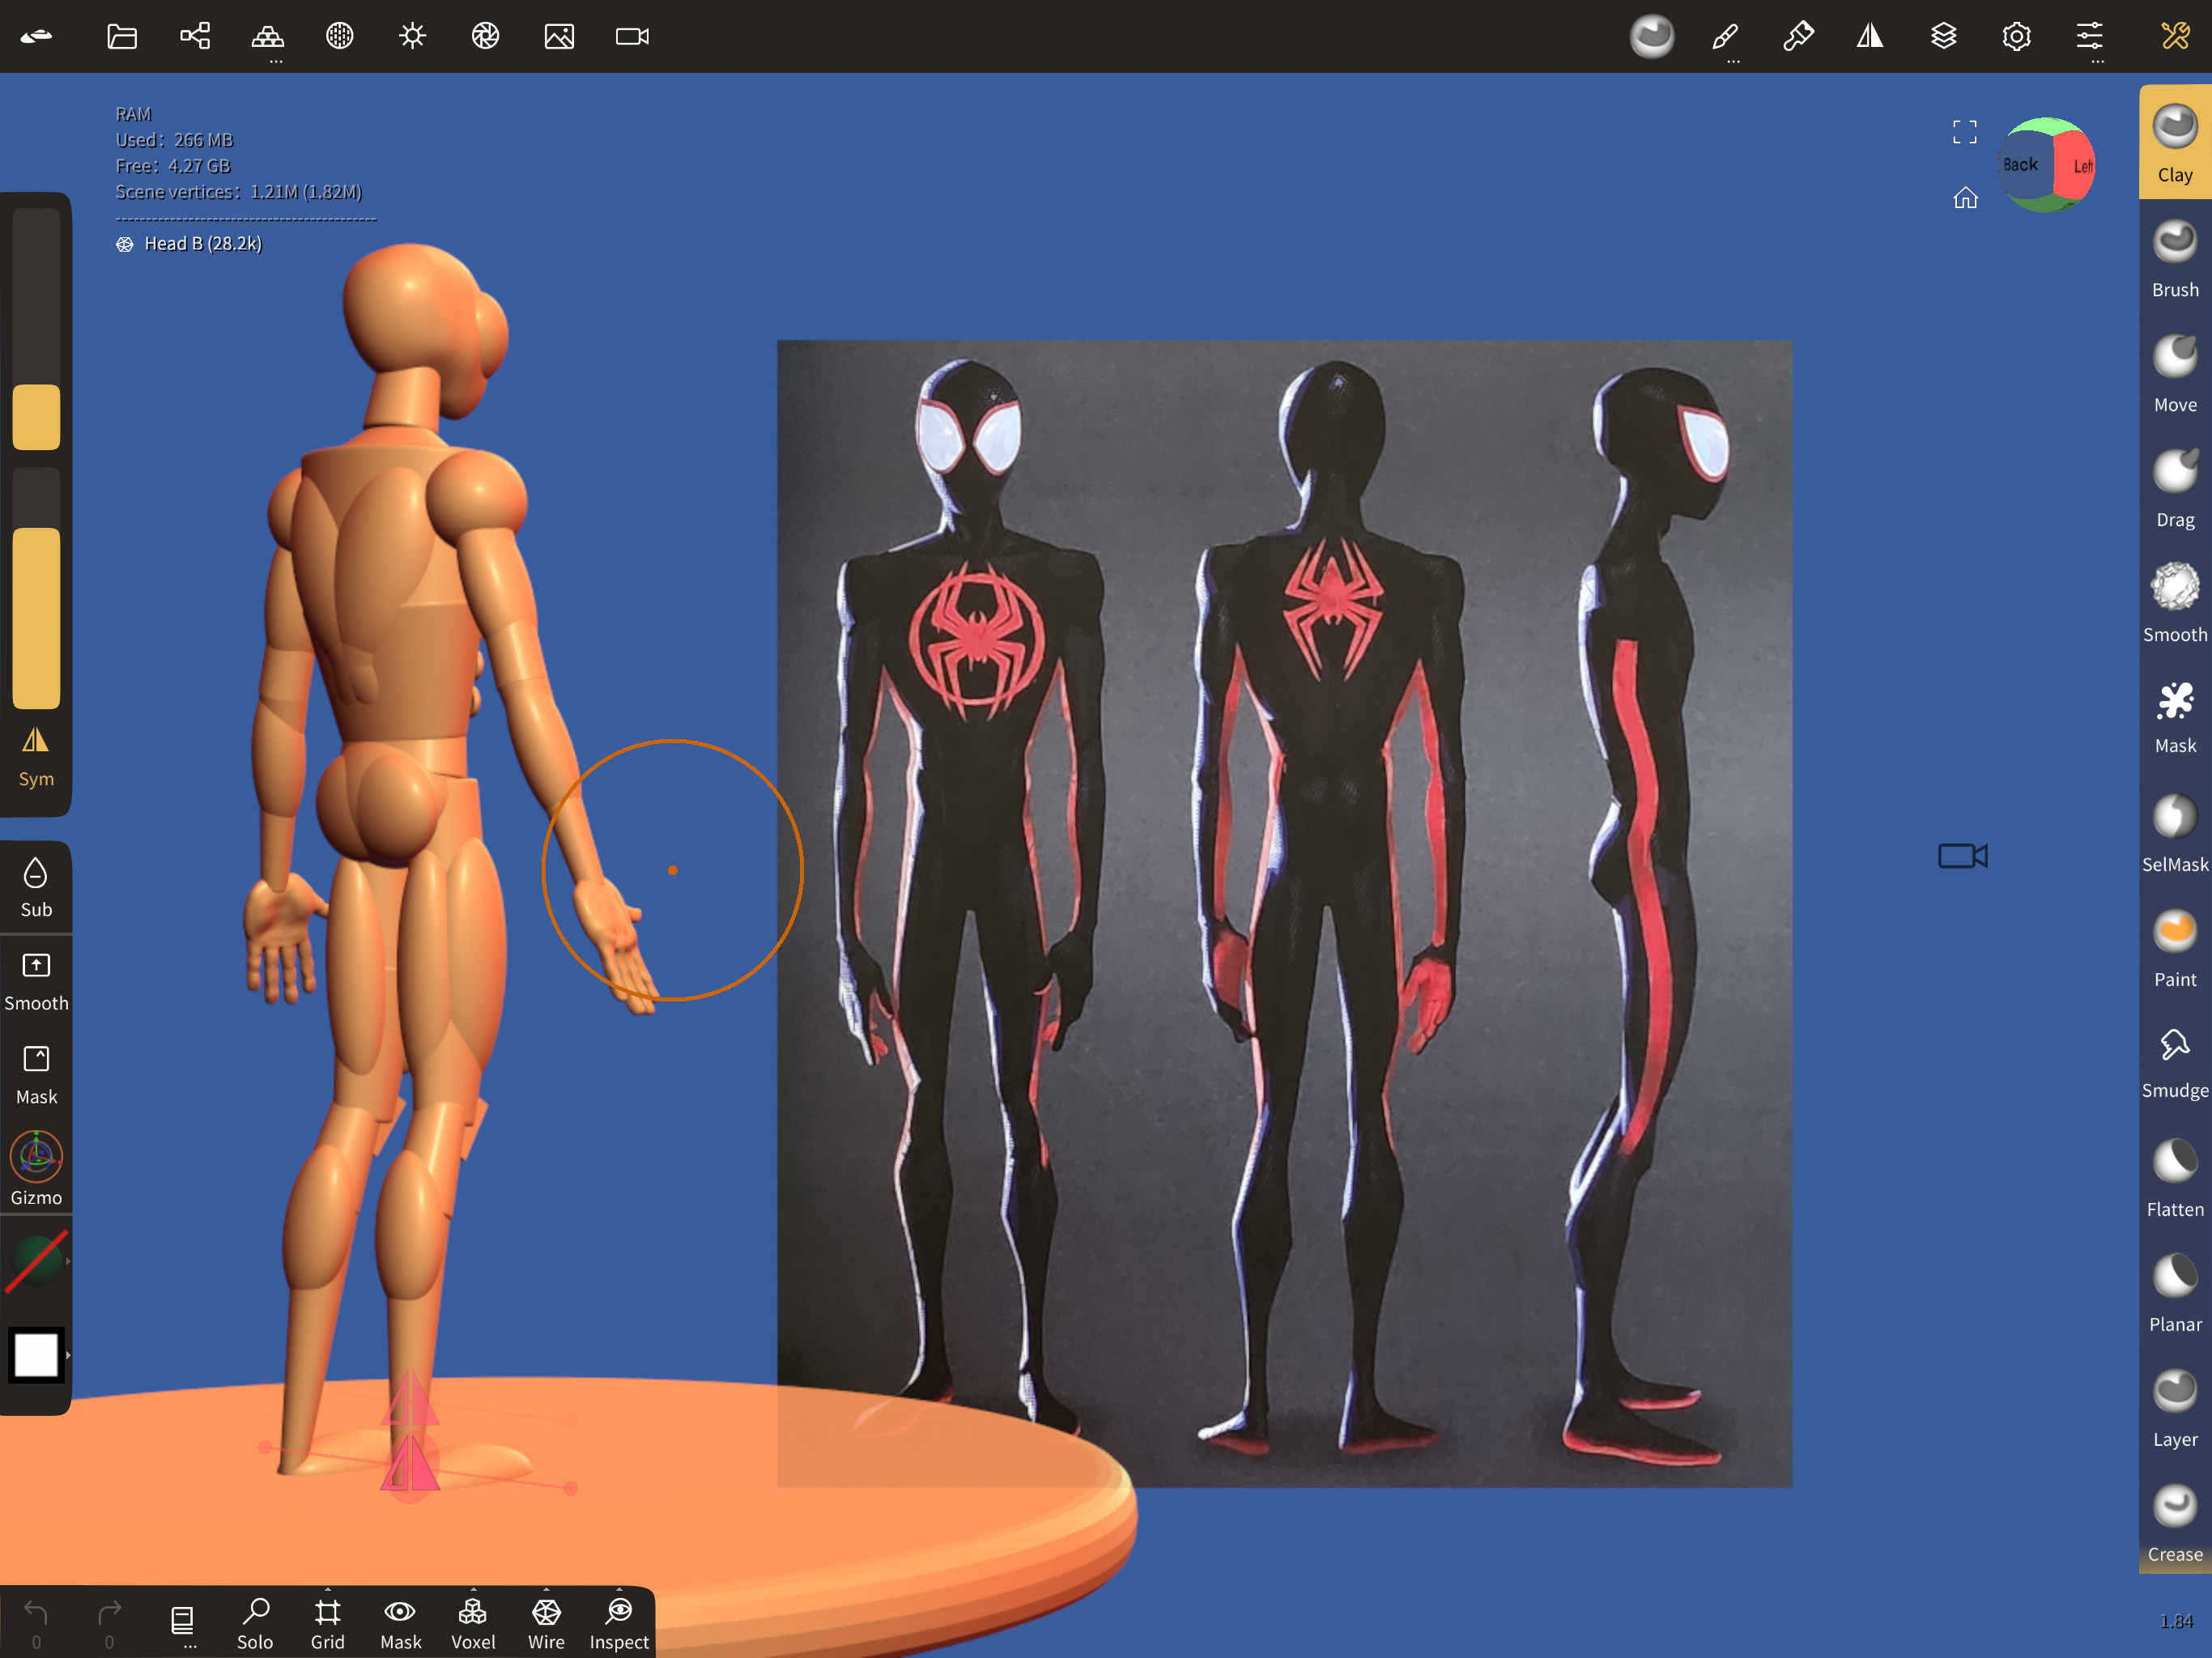Open the Post Process aperture menu
The image size is (2212, 1658).
coord(486,37)
